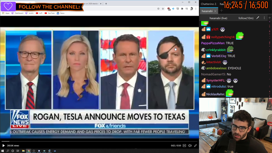Click username SynysterHFL in chat

tap(215, 80)
